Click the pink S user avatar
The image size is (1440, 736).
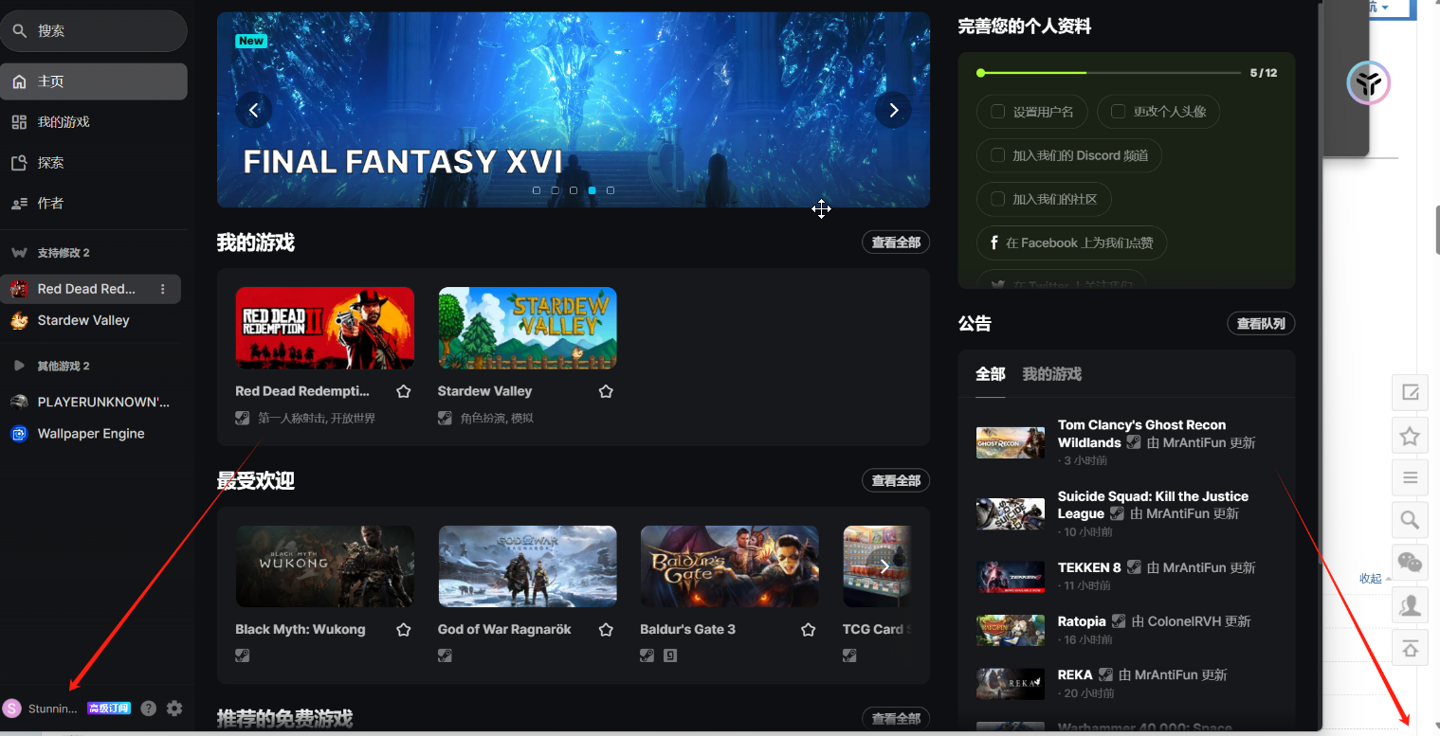(x=12, y=708)
